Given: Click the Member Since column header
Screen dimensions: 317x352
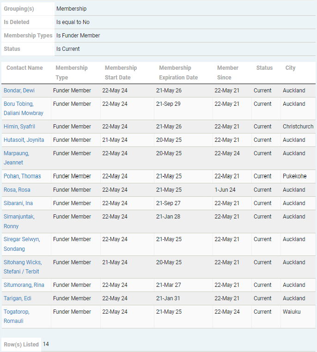Looking at the screenshot, I should point(227,73).
